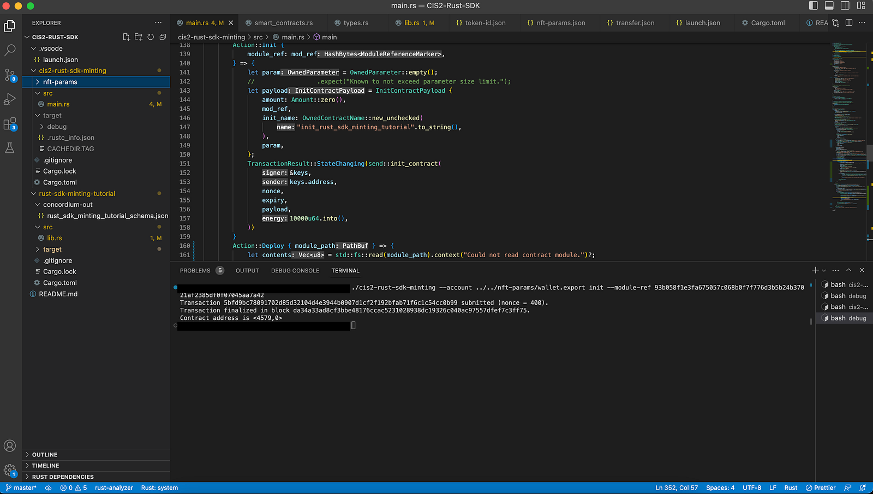Screen dimensions: 873x494
Task: Click master branch in status bar
Action: click(21, 488)
